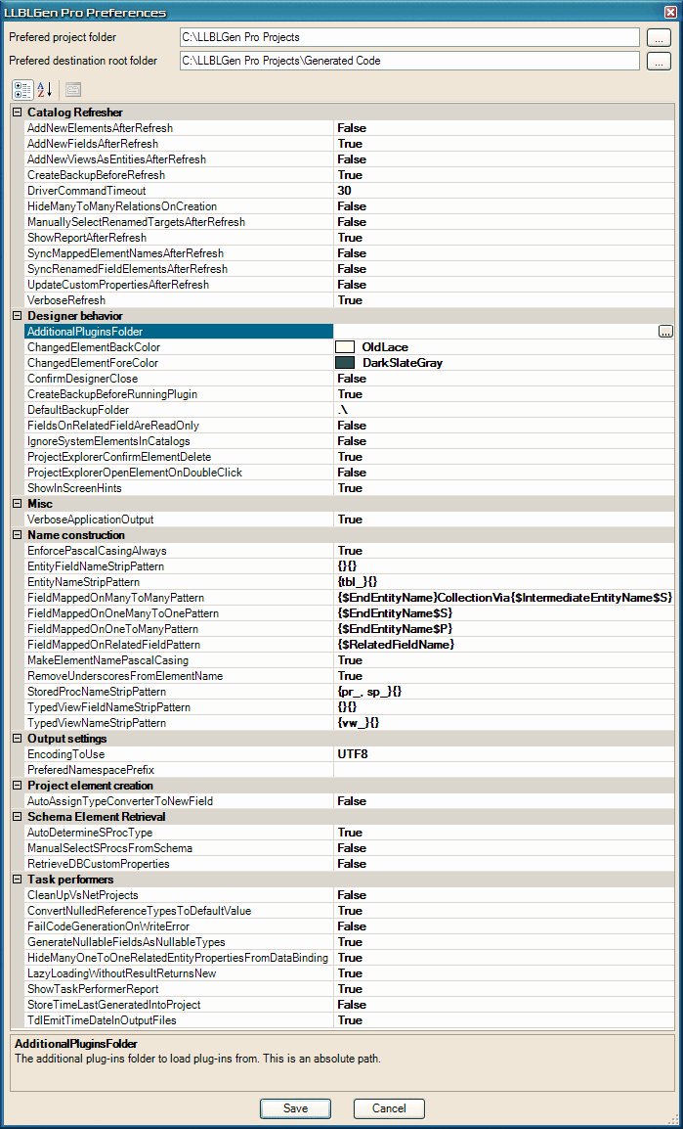Screen dimensions: 683x1129
Task: Collapse the Designer behavior category
Action: (18, 316)
